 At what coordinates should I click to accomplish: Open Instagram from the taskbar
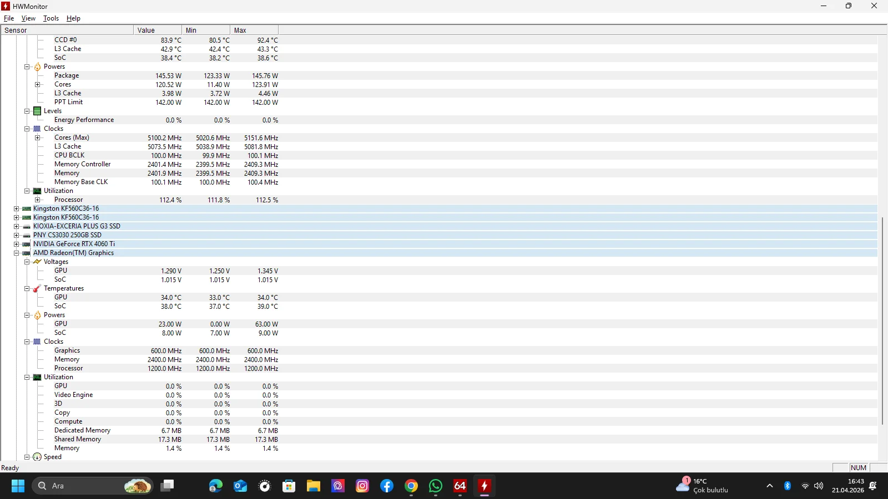362,486
